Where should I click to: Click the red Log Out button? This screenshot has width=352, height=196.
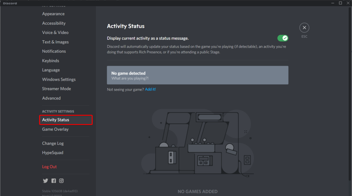[x=49, y=167]
